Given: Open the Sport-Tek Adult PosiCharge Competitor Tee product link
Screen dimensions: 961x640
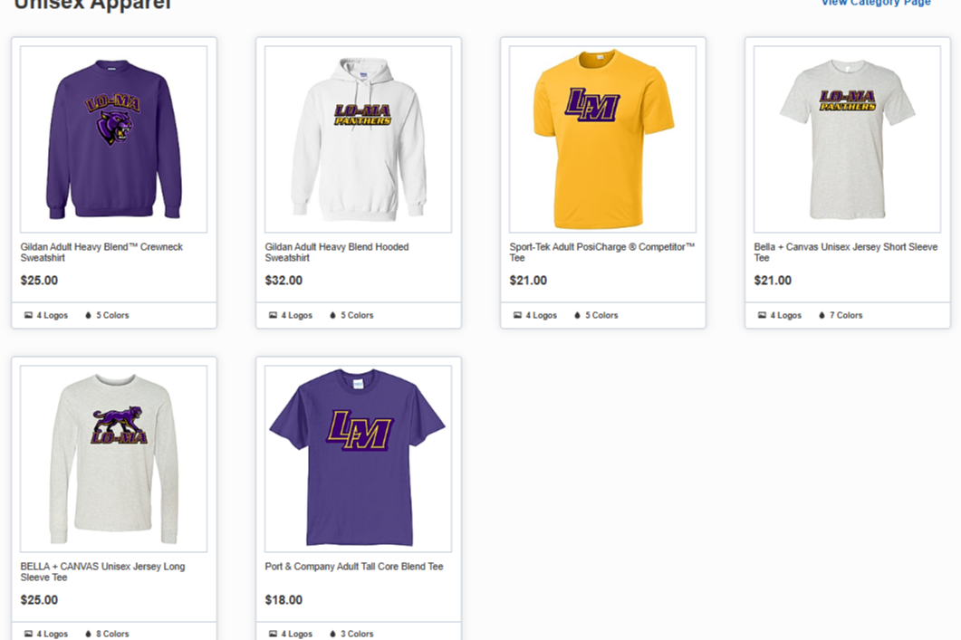Looking at the screenshot, I should [x=601, y=252].
